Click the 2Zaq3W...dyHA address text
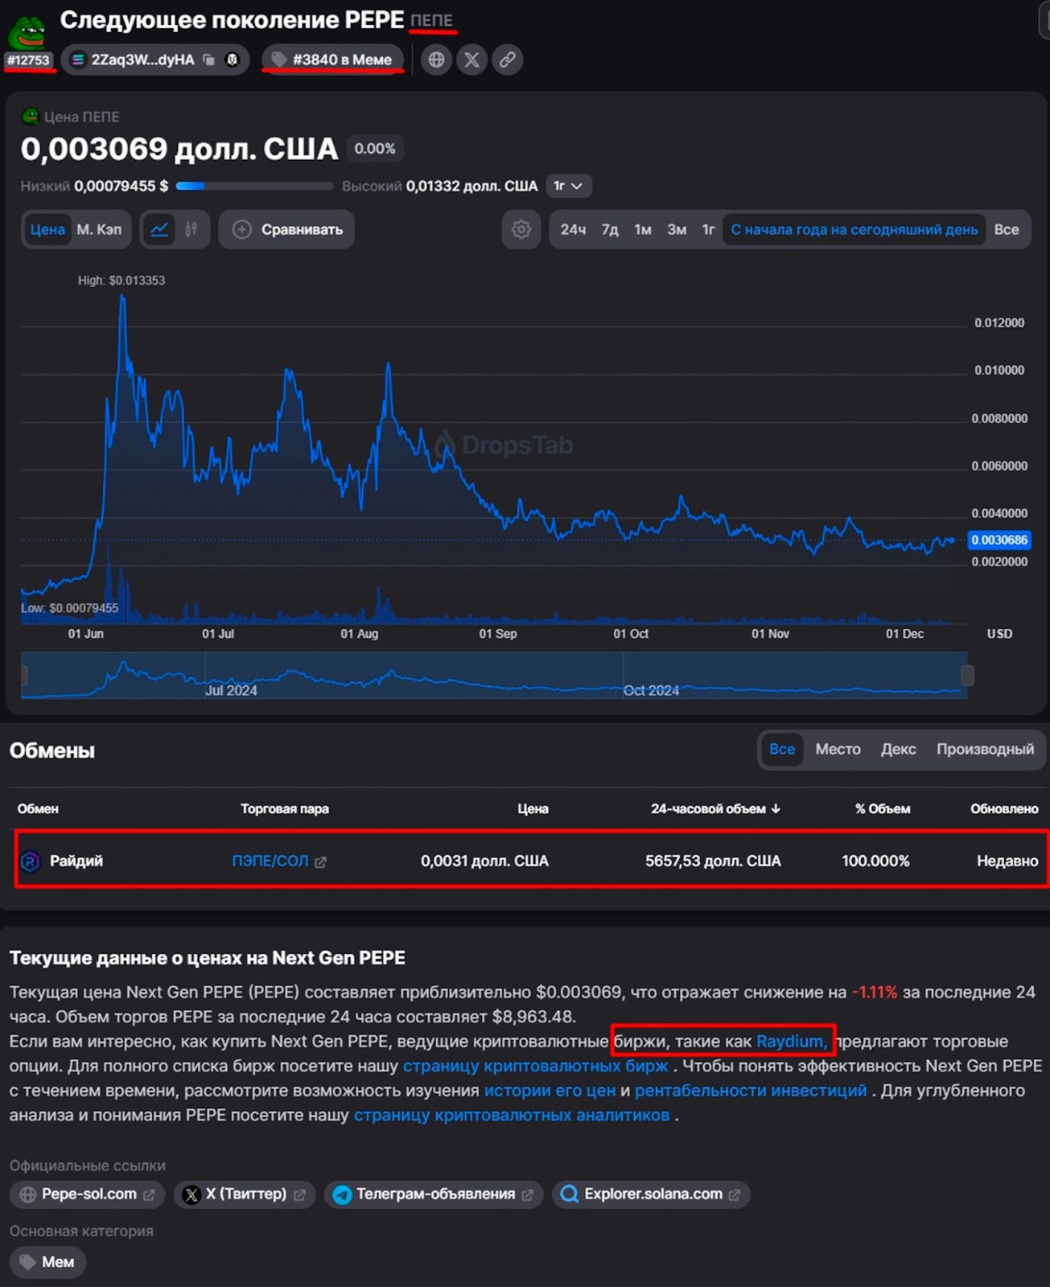Screen dimensions: 1050x1287 point(142,60)
